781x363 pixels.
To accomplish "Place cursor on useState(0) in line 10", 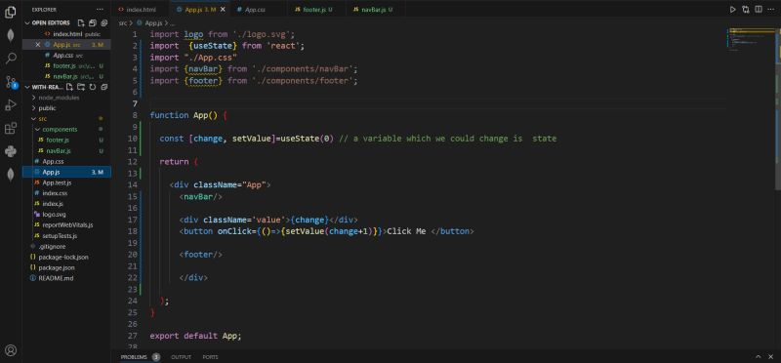I will click(x=307, y=139).
